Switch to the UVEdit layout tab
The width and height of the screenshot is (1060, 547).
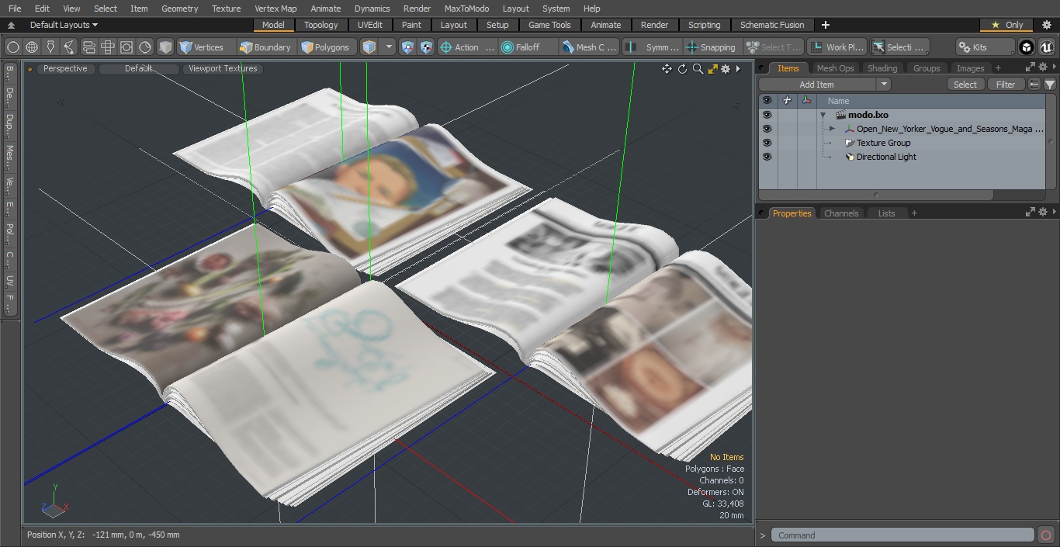[x=370, y=25]
